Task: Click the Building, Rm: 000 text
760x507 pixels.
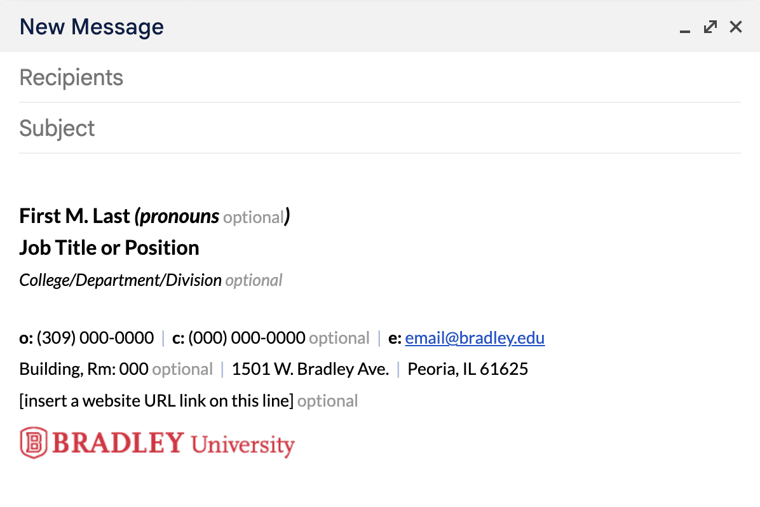Action: [x=84, y=369]
